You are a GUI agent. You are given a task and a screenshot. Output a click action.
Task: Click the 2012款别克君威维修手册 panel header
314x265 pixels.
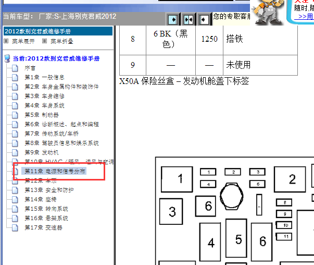[58, 31]
